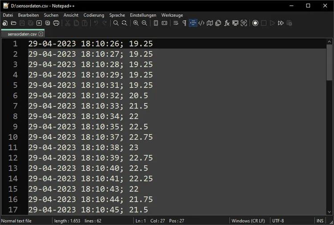The width and height of the screenshot is (334, 225).
Task: Click the Zoom in icon
Action: click(136, 23)
